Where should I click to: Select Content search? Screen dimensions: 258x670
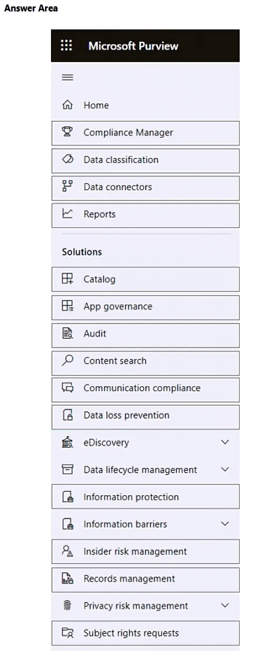tap(145, 362)
